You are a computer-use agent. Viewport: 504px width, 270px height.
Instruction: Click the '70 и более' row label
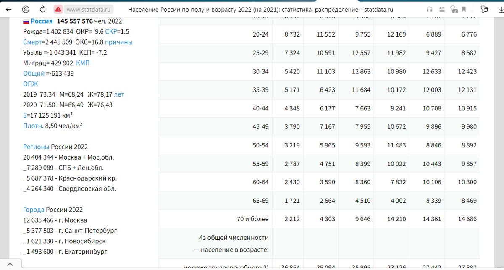(253, 219)
